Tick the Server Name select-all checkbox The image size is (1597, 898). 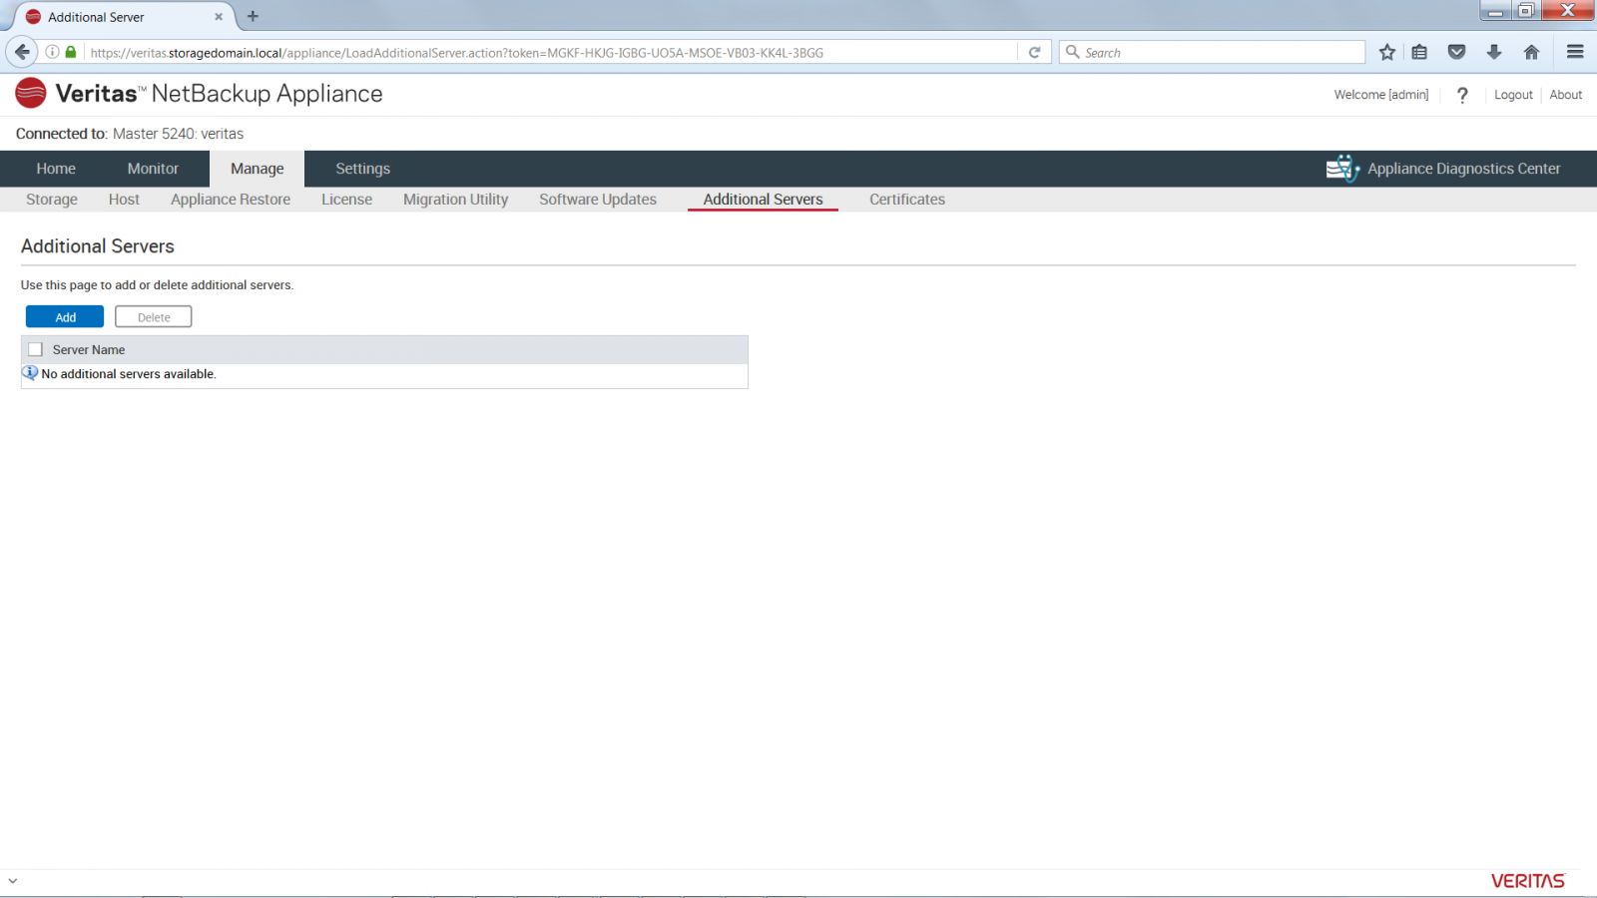click(x=36, y=349)
